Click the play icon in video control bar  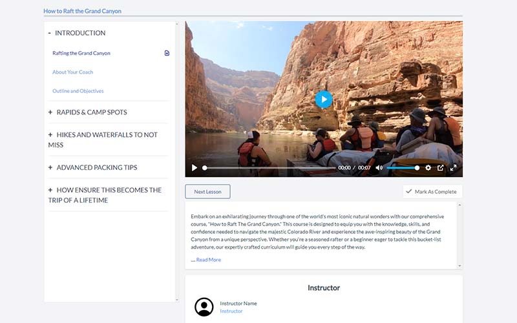(194, 168)
